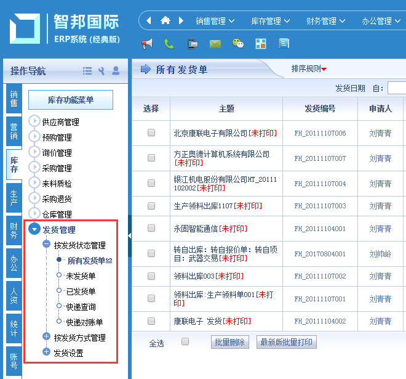Switch to the 办公 side tab

[14, 263]
